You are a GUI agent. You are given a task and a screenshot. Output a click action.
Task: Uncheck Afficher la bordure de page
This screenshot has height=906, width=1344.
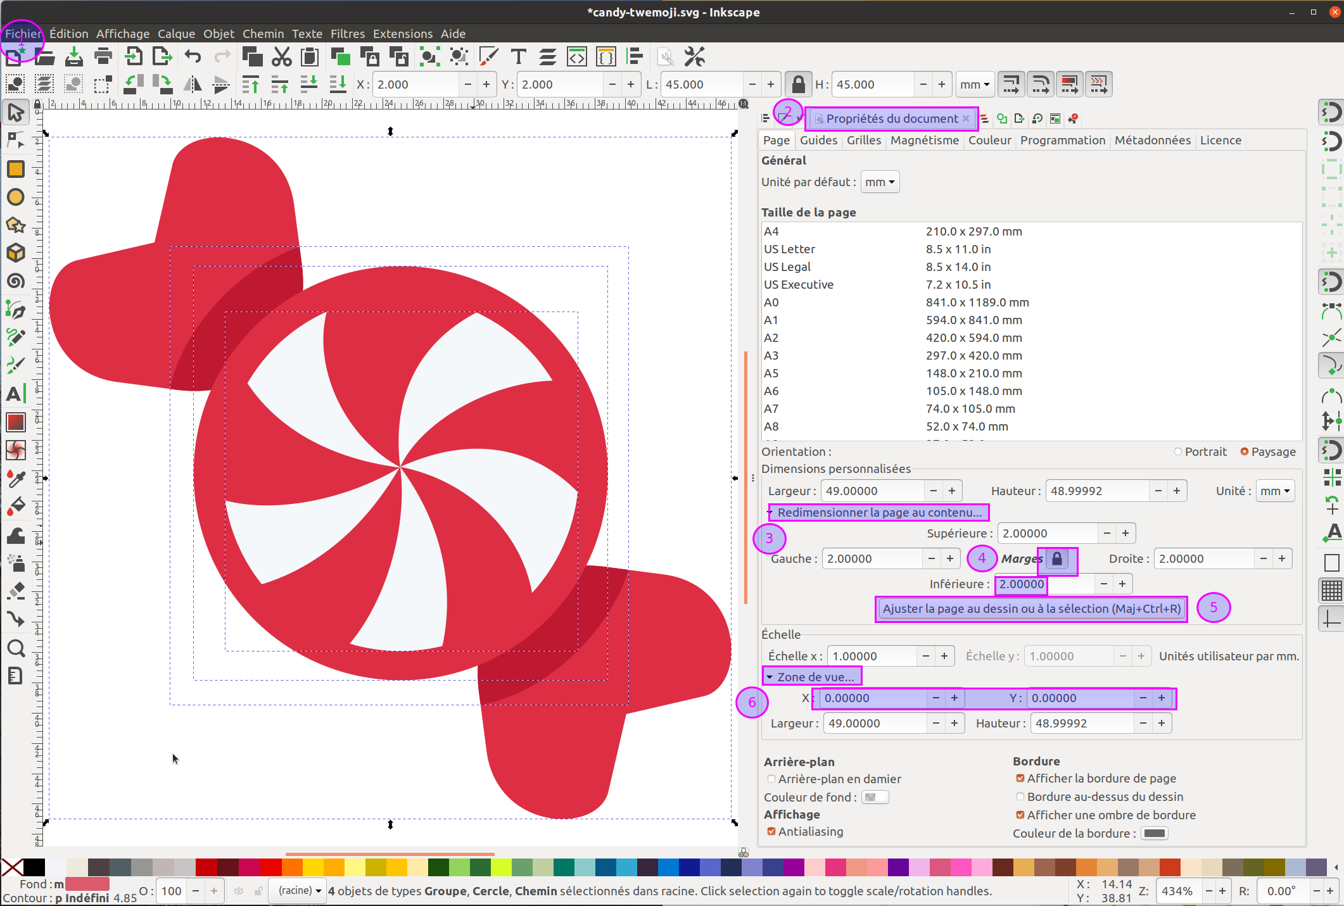tap(1020, 778)
